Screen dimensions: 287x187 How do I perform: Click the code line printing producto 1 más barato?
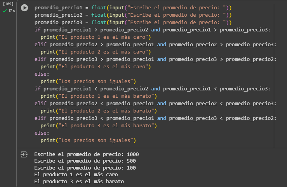pyautogui.click(x=98, y=96)
